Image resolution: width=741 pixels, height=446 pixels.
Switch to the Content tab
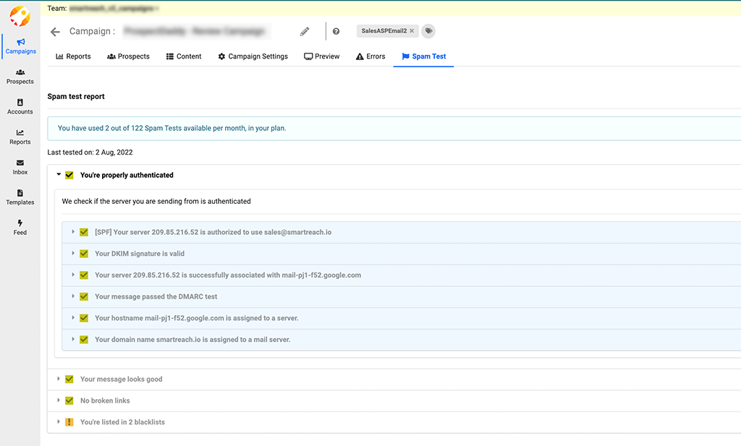pyautogui.click(x=184, y=56)
